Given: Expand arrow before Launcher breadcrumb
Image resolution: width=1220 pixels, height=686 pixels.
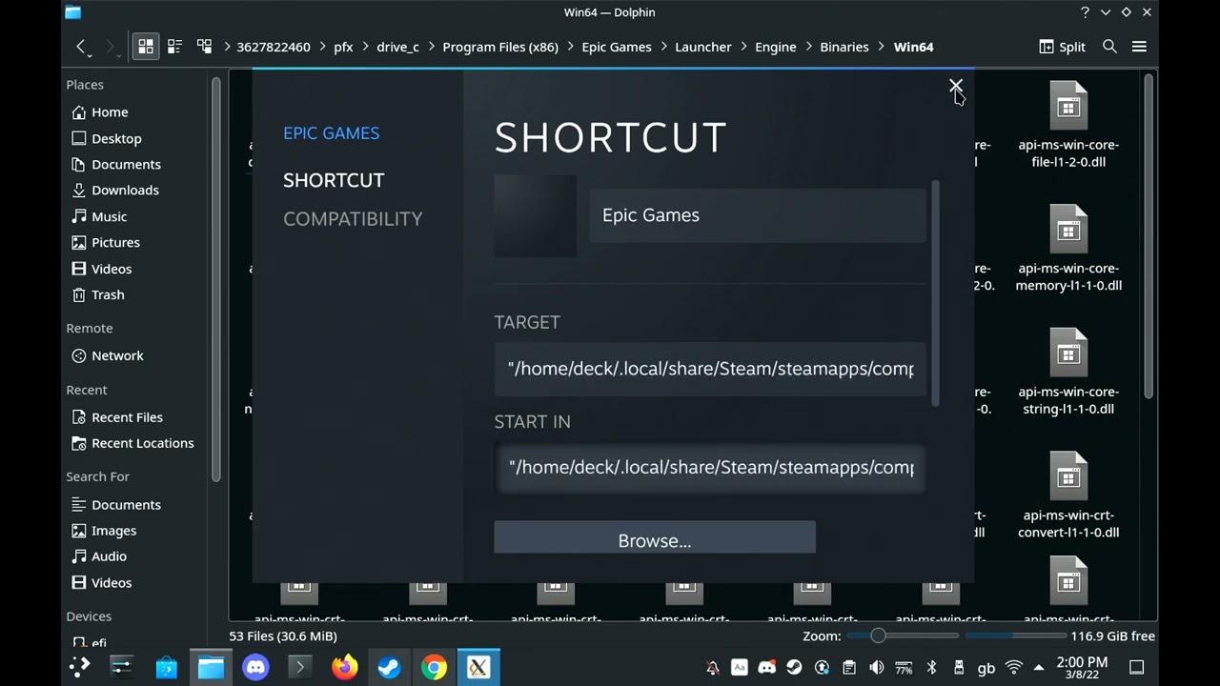Looking at the screenshot, I should (663, 47).
